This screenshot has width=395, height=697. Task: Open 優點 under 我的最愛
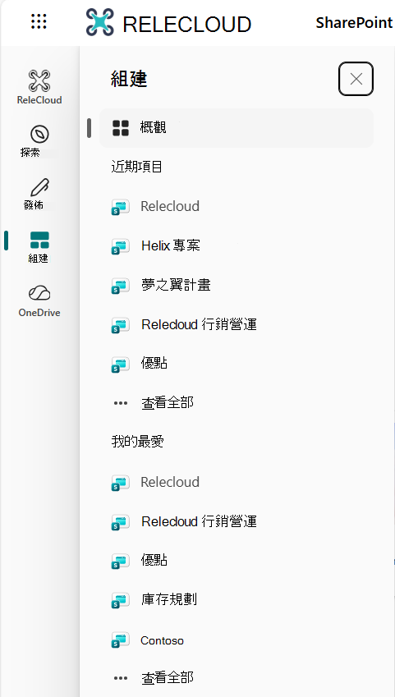pyautogui.click(x=154, y=560)
